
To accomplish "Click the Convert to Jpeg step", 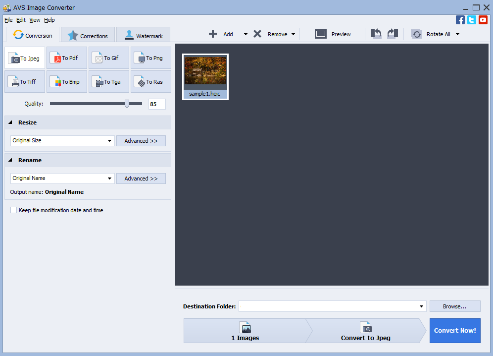I will [366, 331].
